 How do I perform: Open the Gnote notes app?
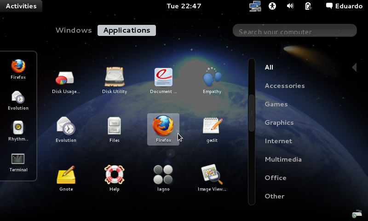(66, 178)
